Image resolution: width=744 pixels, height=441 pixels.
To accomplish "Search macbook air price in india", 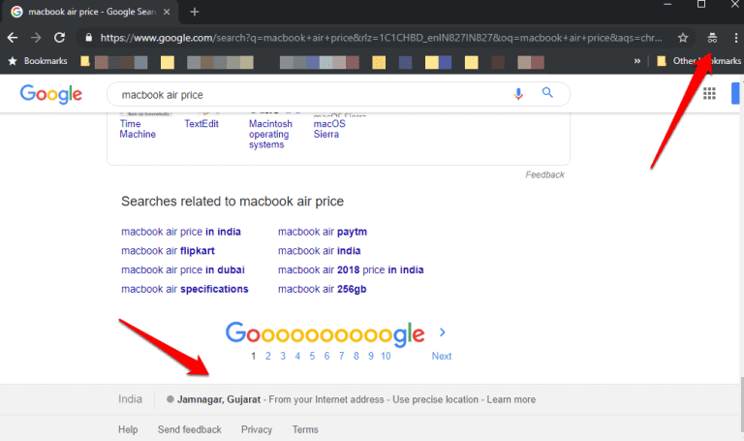I will [x=181, y=232].
